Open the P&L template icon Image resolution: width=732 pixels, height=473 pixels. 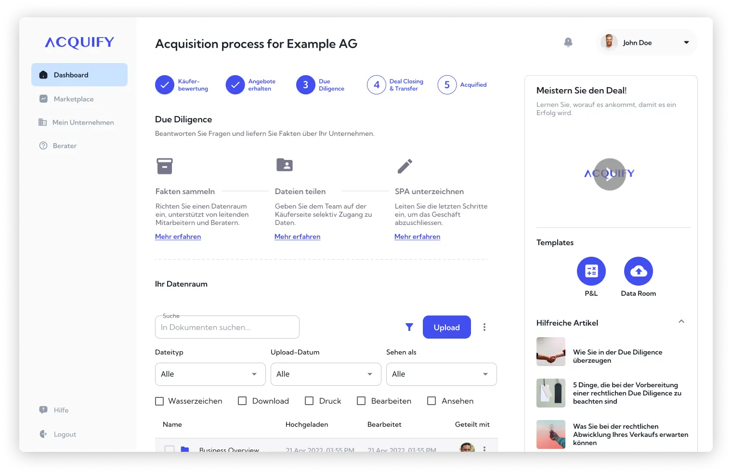coord(591,271)
